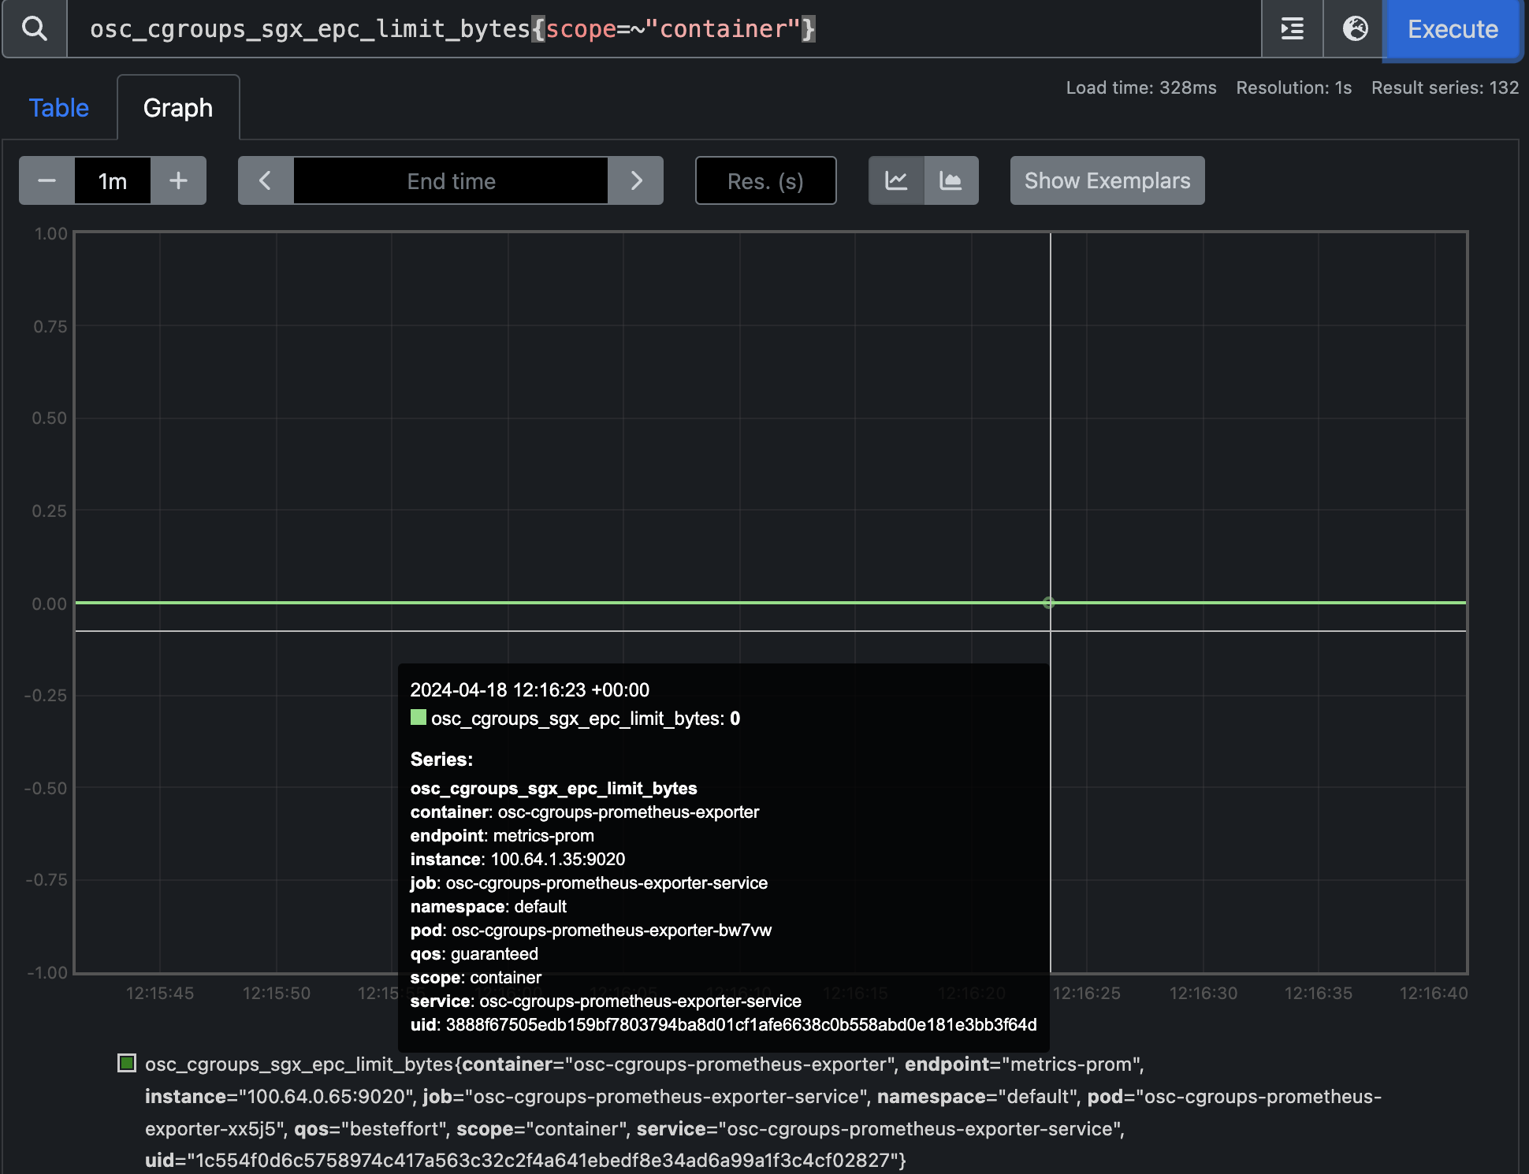
Task: Click the Execute button
Action: (1452, 29)
